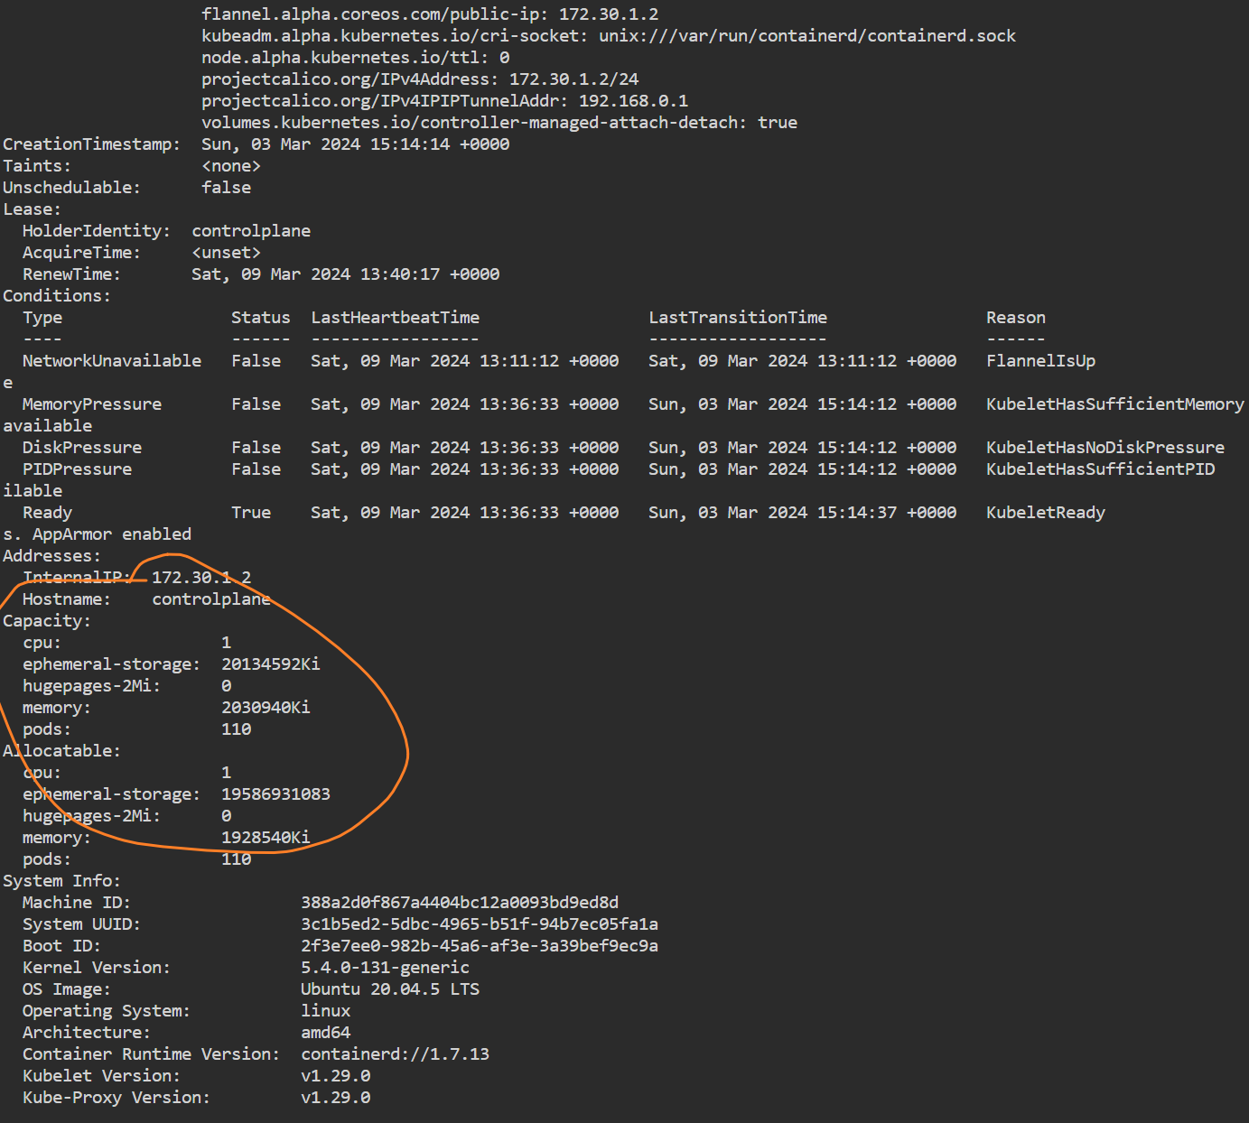Viewport: 1249px width, 1123px height.
Task: Click the Allocatable ephemeral-storage value 19586931083
Action: (x=275, y=794)
